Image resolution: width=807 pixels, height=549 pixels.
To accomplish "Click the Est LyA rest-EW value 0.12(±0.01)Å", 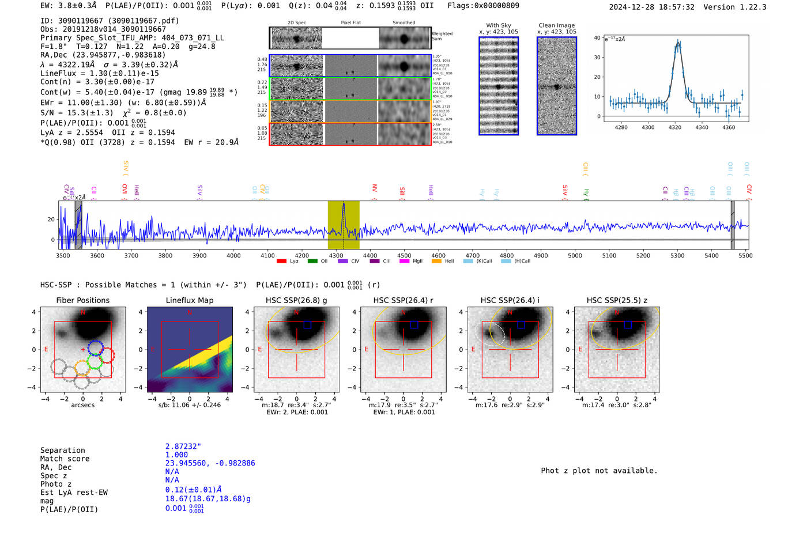I will pyautogui.click(x=194, y=490).
